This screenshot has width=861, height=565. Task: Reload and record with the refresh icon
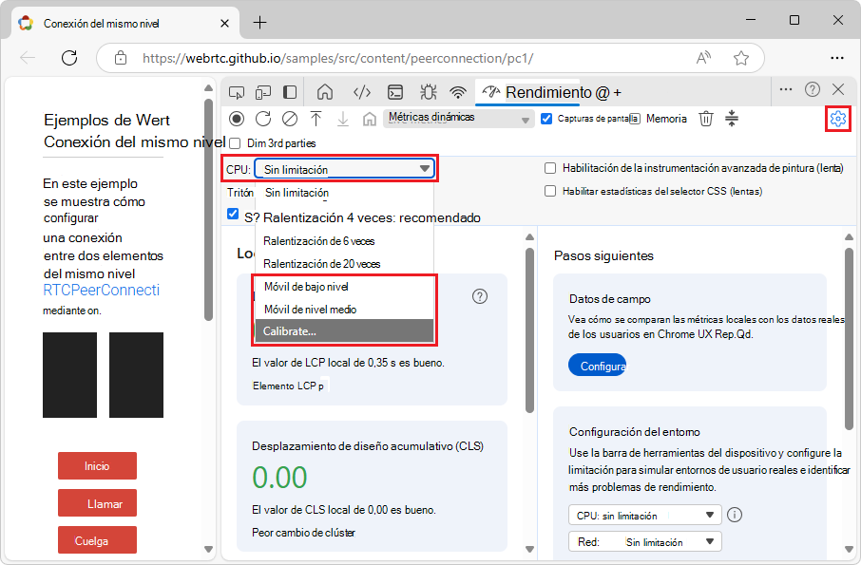(x=262, y=119)
